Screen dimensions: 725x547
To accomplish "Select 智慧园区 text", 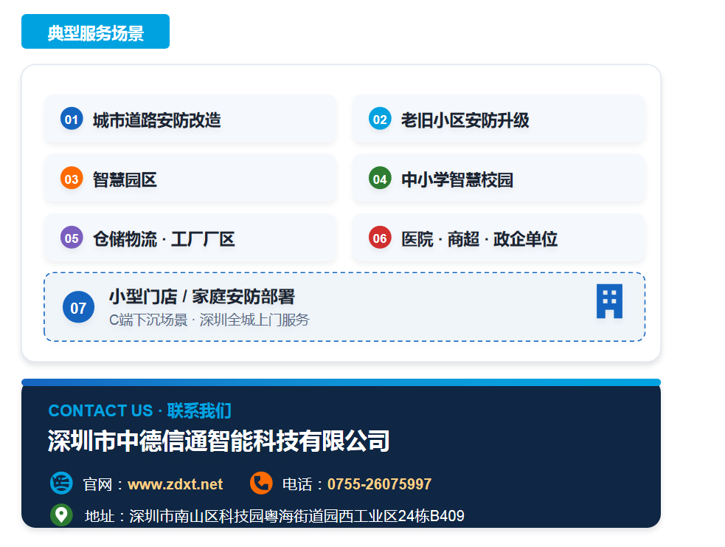I will pyautogui.click(x=125, y=179).
